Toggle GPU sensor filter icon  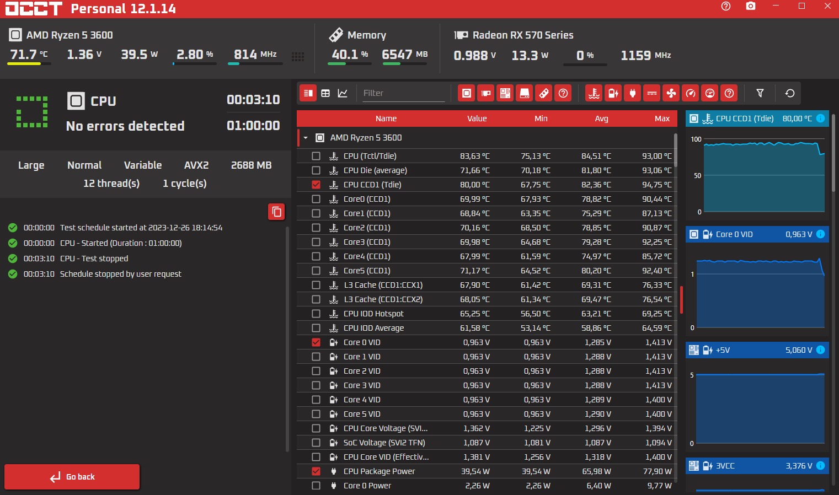(x=486, y=93)
